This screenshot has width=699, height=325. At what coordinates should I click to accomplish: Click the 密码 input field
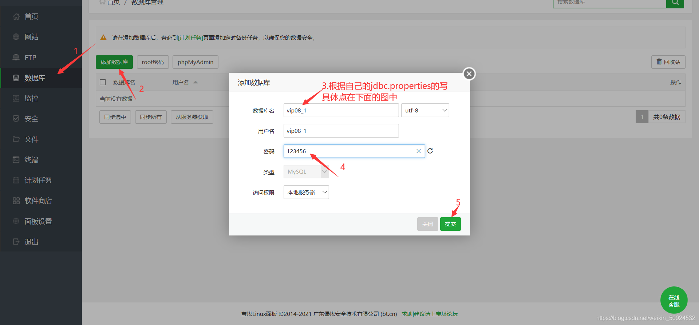[x=354, y=151]
